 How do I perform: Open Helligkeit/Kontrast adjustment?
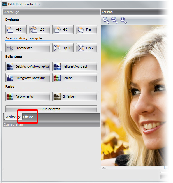(75, 66)
